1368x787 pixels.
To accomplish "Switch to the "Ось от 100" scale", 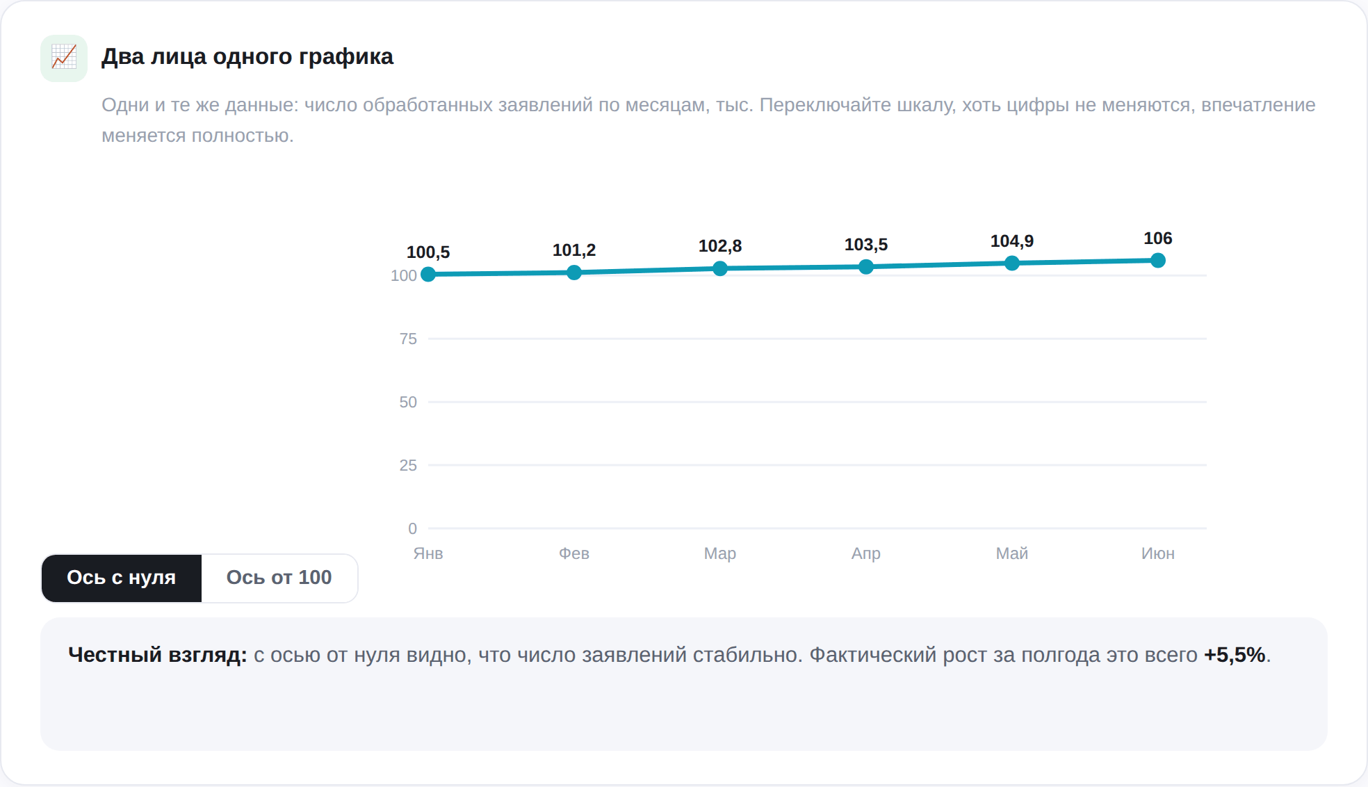I will [x=279, y=578].
